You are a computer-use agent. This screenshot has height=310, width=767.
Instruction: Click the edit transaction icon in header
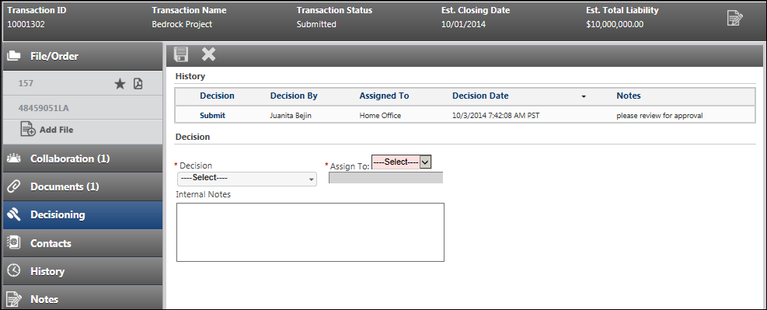pyautogui.click(x=734, y=18)
